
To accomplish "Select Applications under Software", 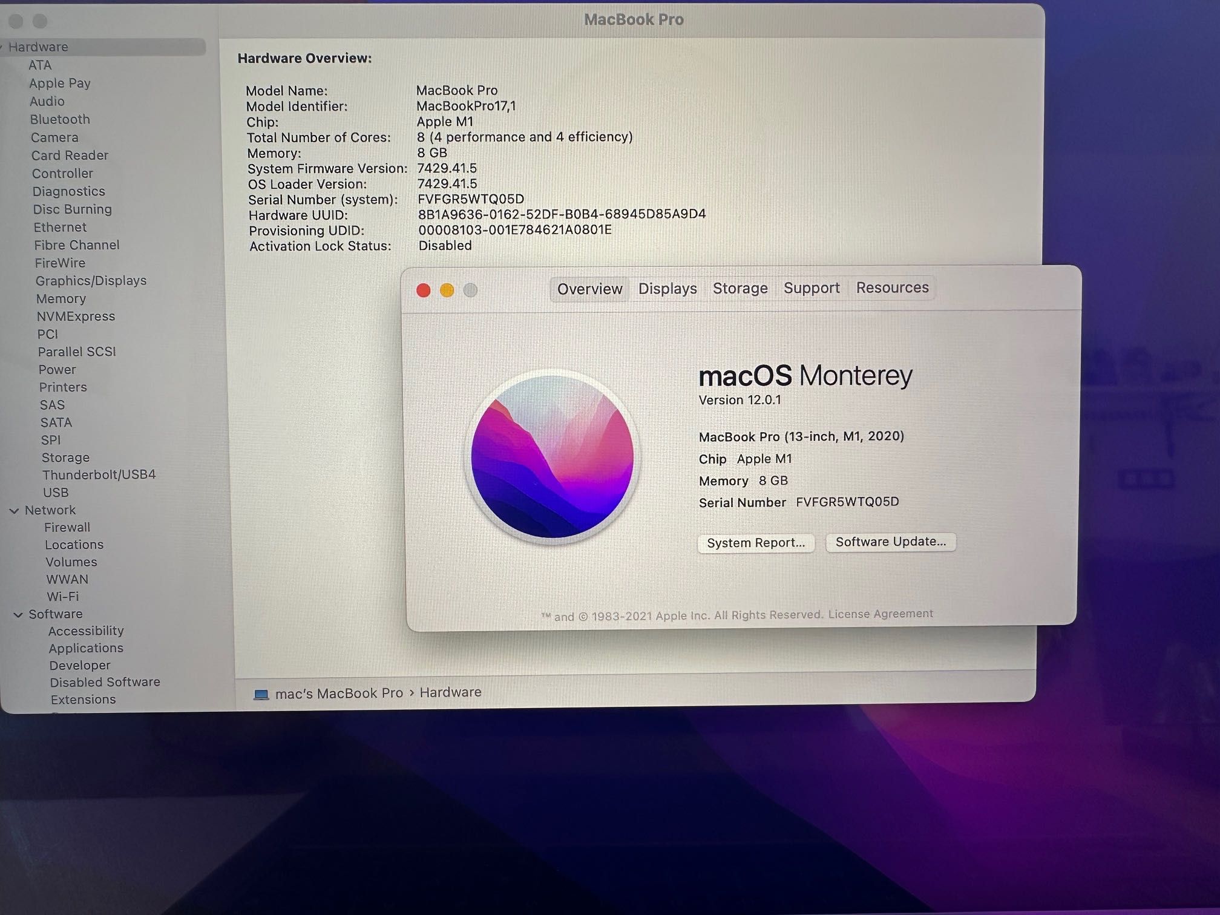I will pos(86,649).
